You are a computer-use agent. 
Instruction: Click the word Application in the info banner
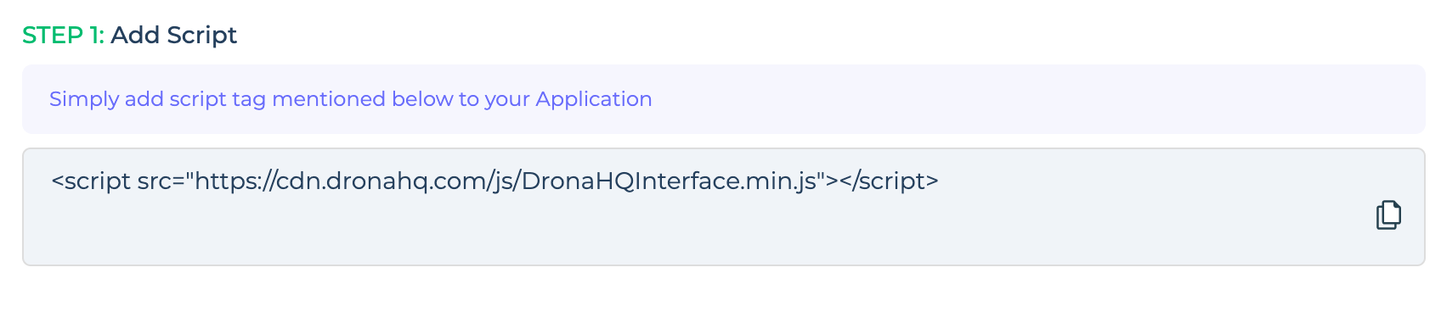[x=594, y=99]
